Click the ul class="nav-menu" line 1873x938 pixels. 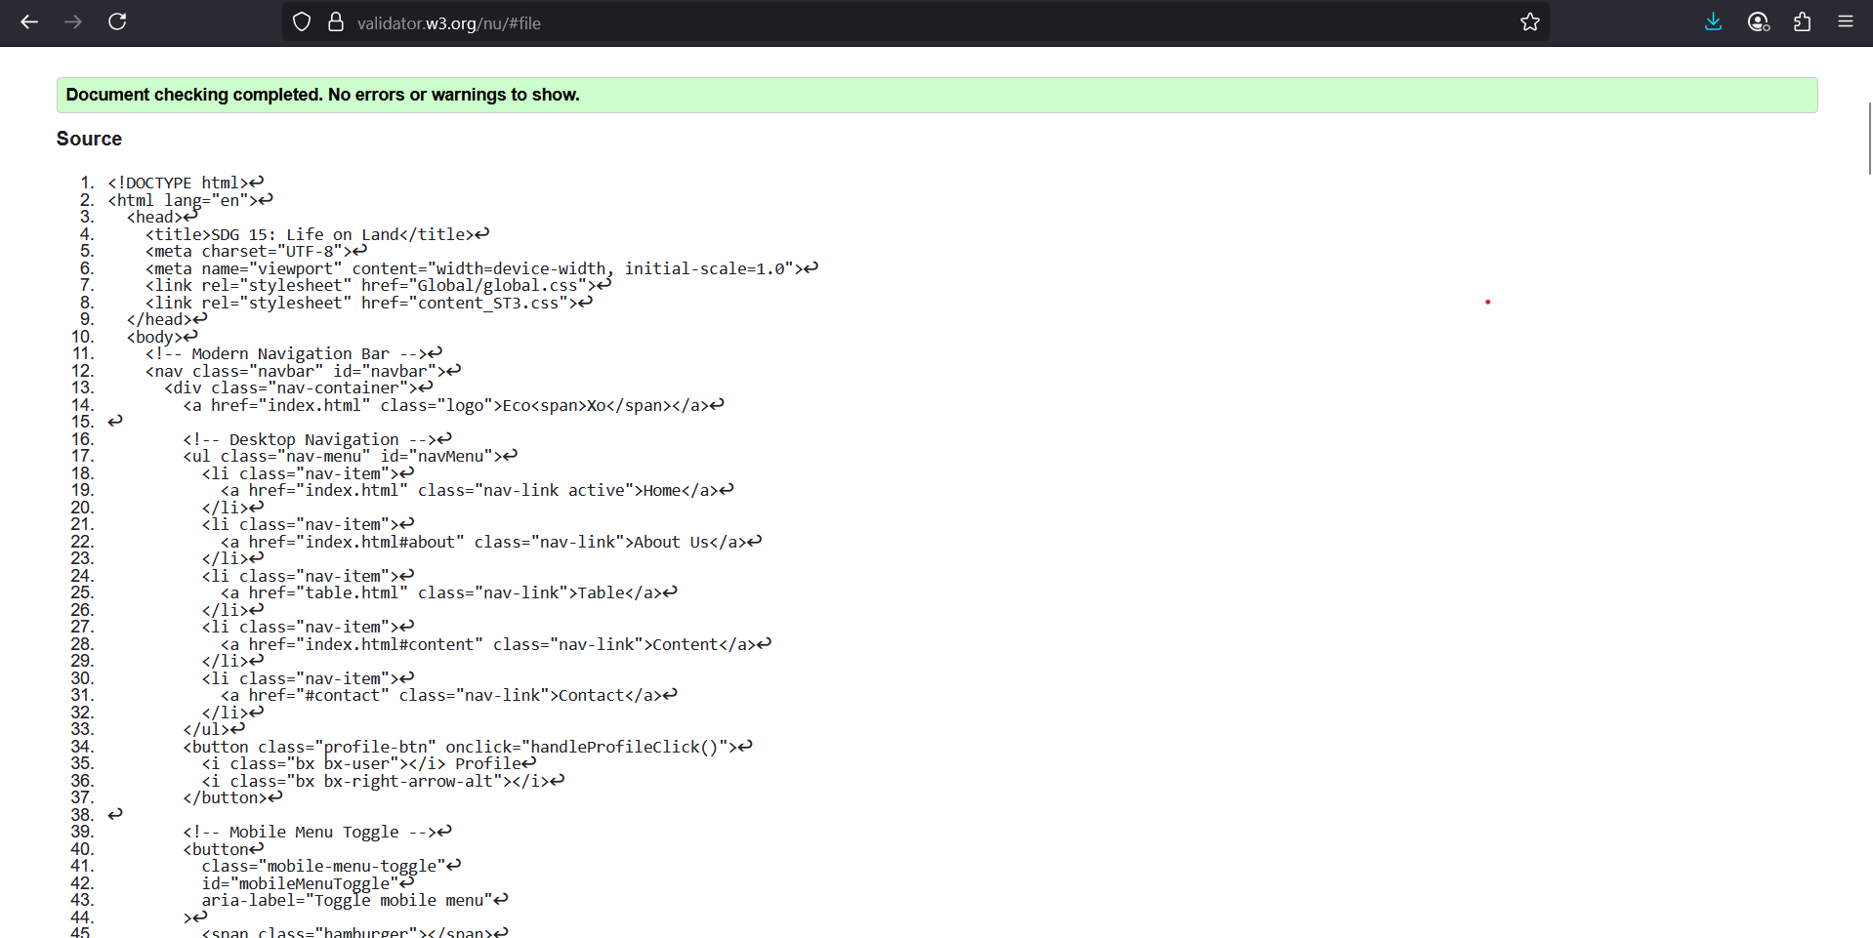coord(351,456)
